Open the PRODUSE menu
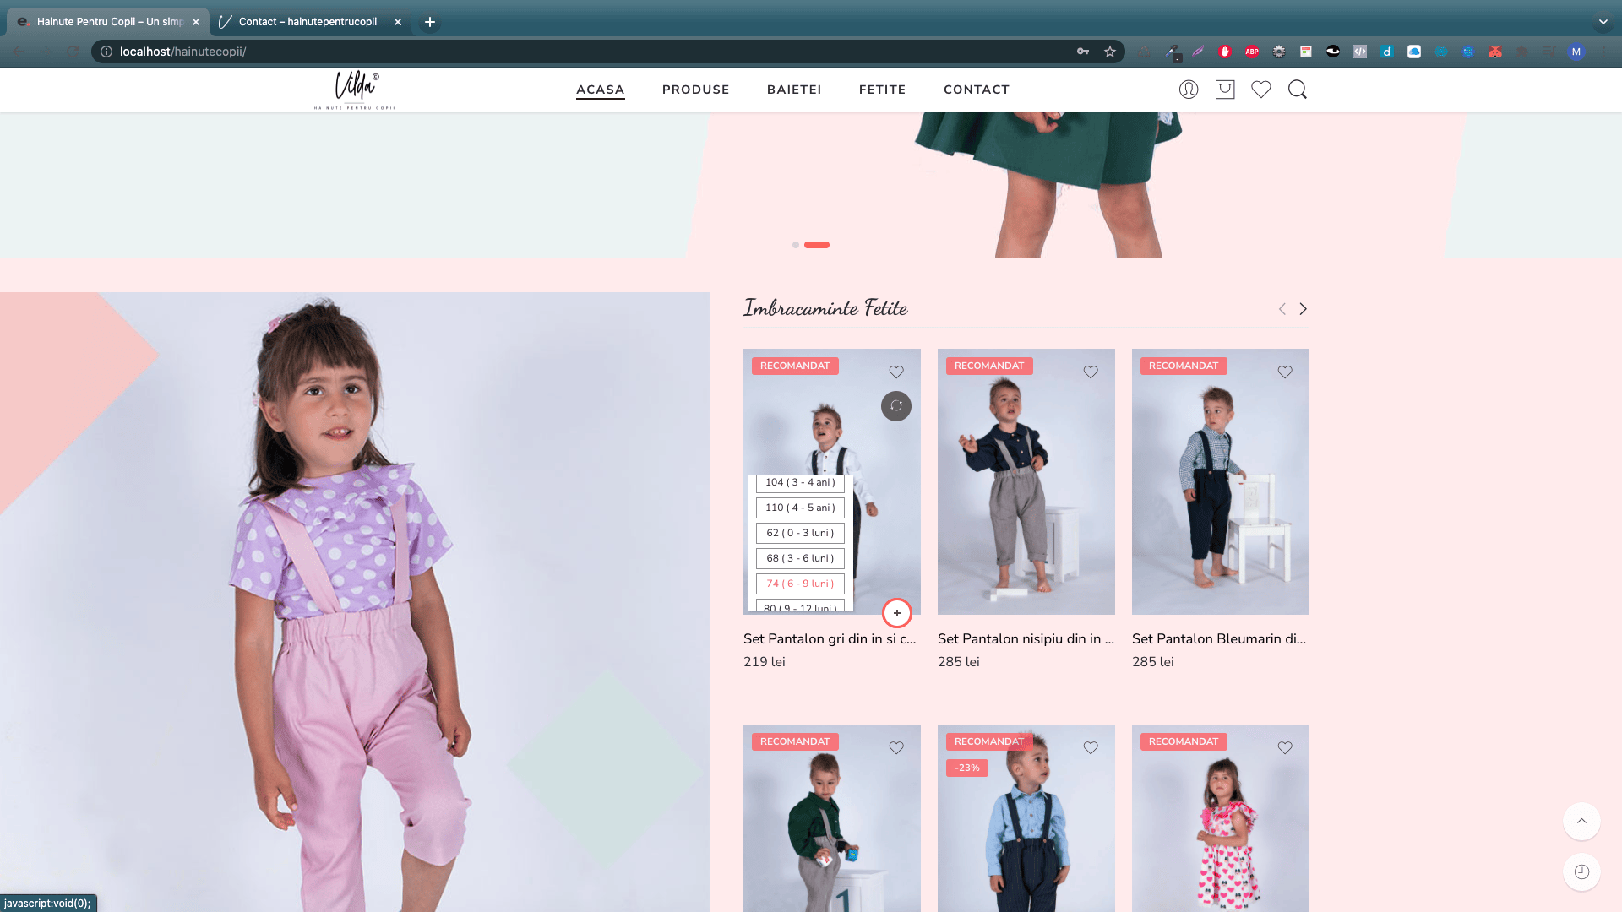Screen dimensions: 1622x912 click(x=696, y=90)
